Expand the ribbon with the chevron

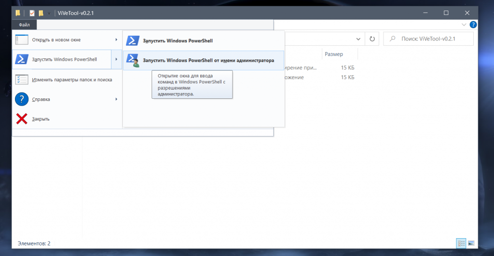point(464,25)
